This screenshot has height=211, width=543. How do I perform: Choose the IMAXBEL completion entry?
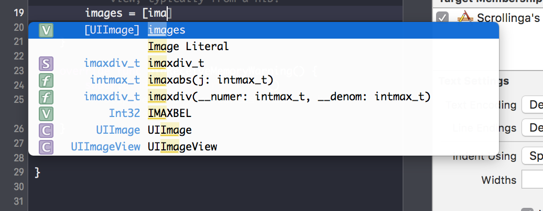click(170, 113)
